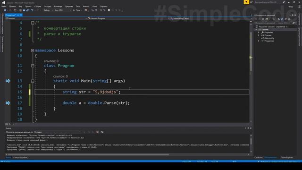Click the Undo arrow in the toolbar
This screenshot has width=302, height=170.
point(32,10)
